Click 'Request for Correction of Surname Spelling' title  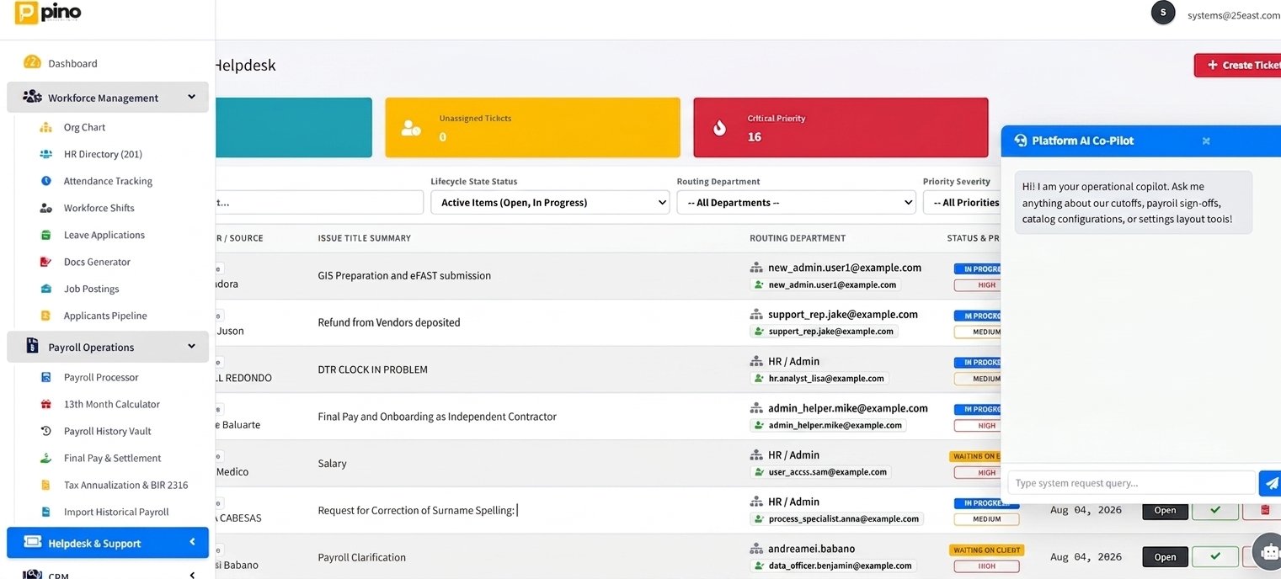coord(416,510)
